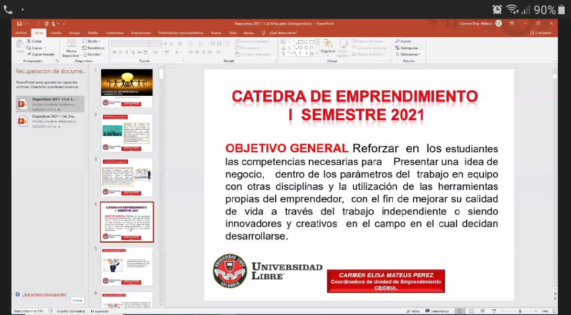Image resolution: width=571 pixels, height=315 pixels.
Task: Open the Vista tab
Action: click(233, 33)
